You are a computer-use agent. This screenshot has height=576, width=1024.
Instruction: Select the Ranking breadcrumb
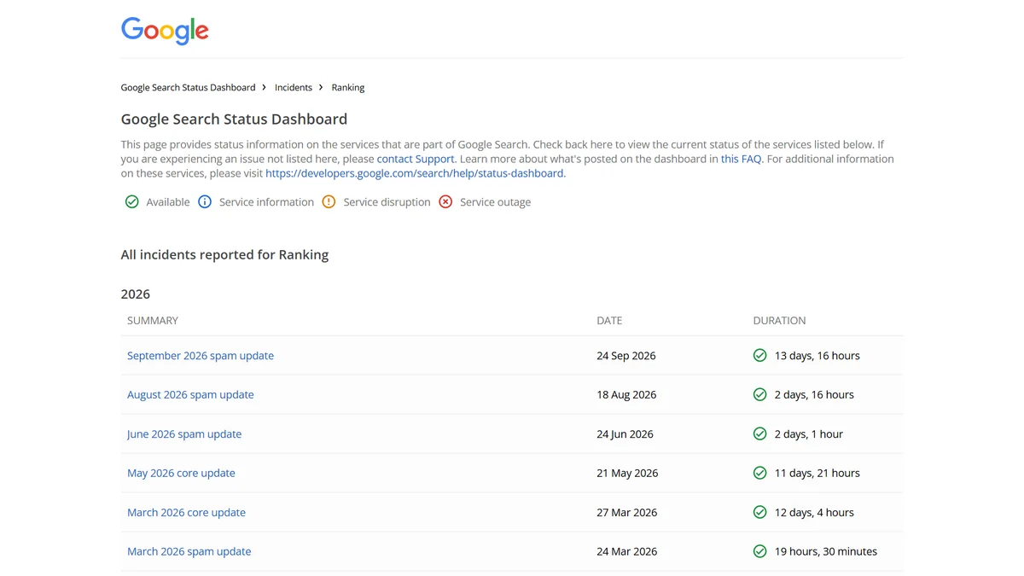click(x=348, y=87)
